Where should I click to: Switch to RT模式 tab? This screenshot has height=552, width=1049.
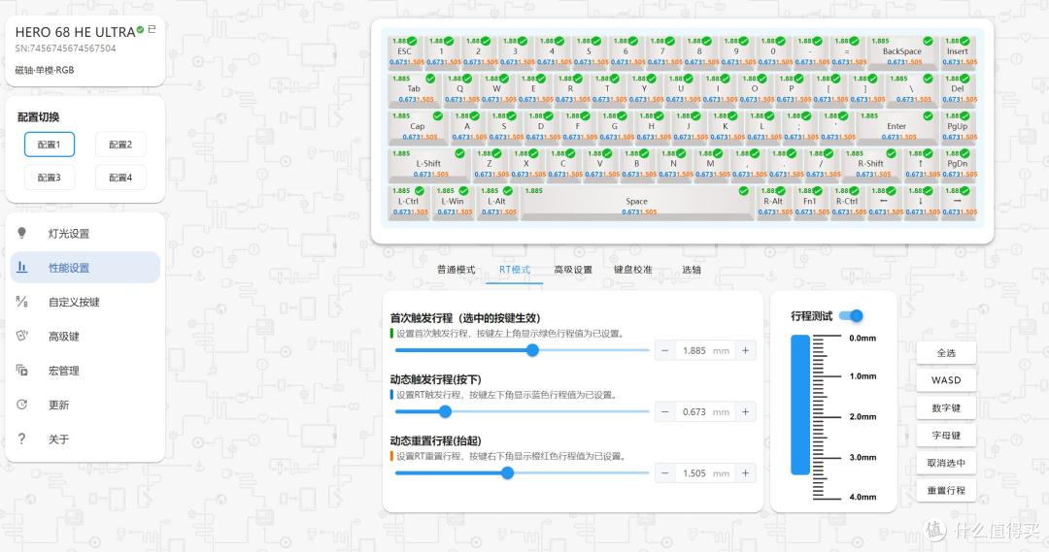(515, 270)
